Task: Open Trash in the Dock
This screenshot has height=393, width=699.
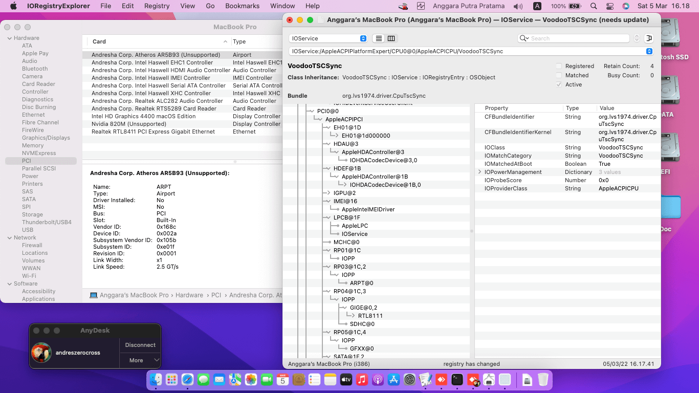Action: click(543, 379)
